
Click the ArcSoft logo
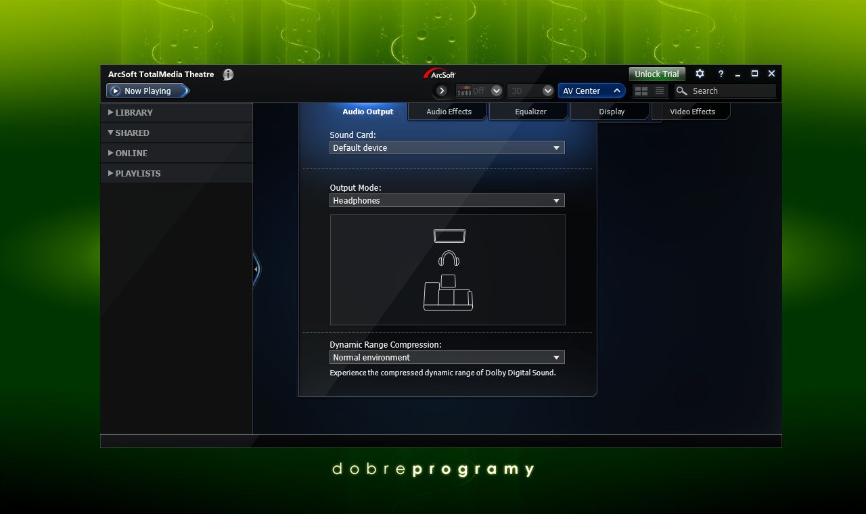[440, 74]
